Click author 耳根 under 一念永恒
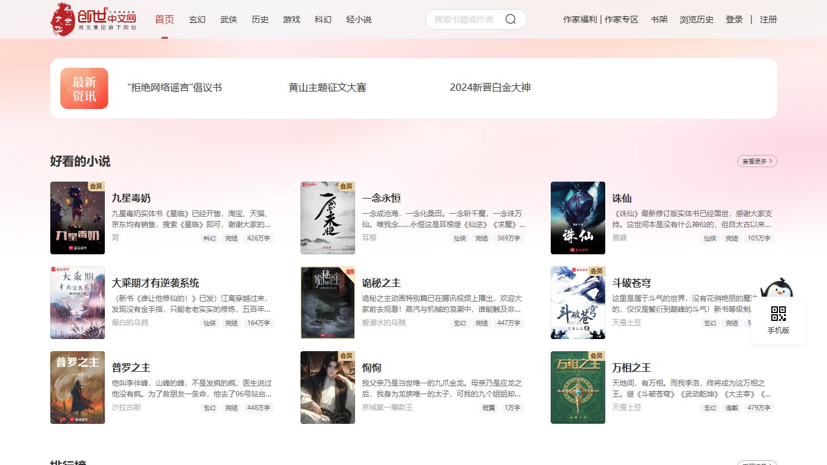 coord(369,238)
